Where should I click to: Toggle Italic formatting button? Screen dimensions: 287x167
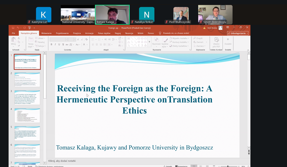coord(55,44)
